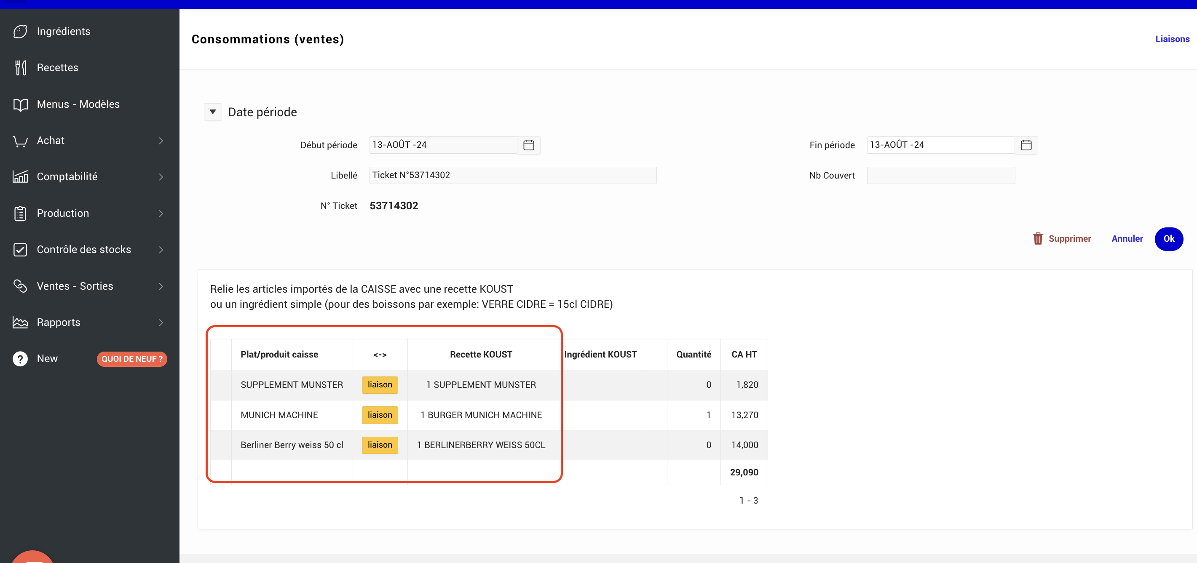Click the 'SUPPLEMENT MUNSTER' product cell
The width and height of the screenshot is (1197, 563).
pos(292,385)
